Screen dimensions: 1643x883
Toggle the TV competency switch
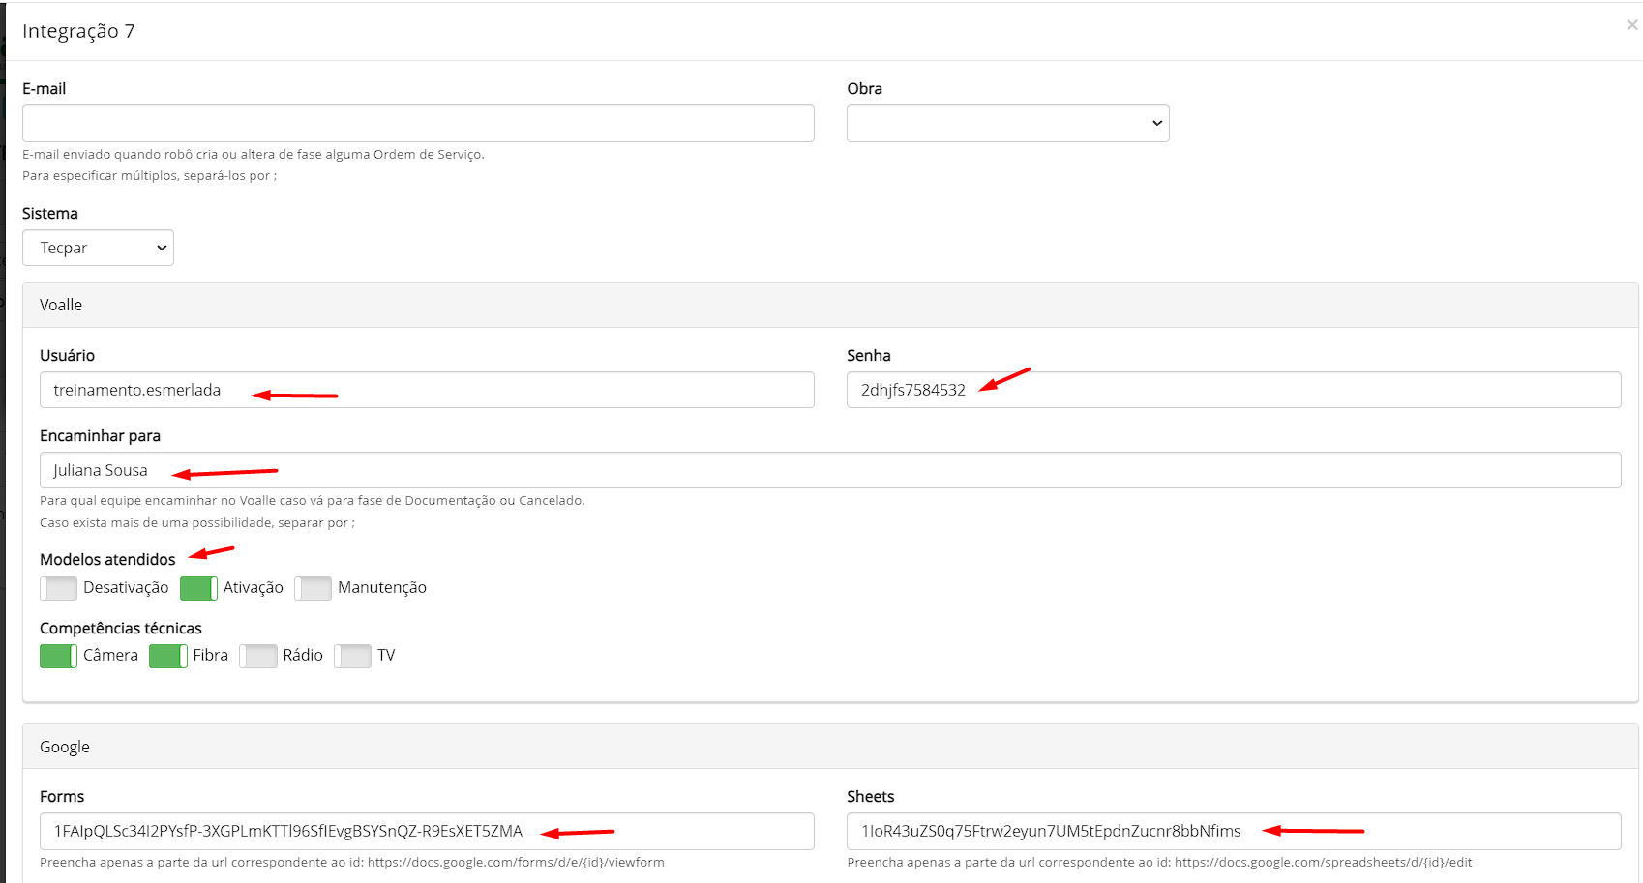(352, 656)
